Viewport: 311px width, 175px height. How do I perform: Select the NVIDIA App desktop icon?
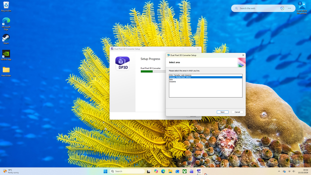pyautogui.click(x=6, y=55)
